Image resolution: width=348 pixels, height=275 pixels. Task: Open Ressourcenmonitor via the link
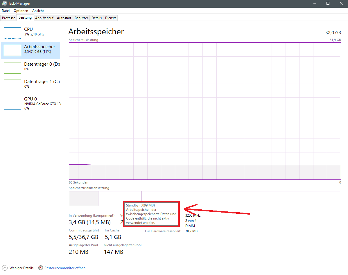64,268
